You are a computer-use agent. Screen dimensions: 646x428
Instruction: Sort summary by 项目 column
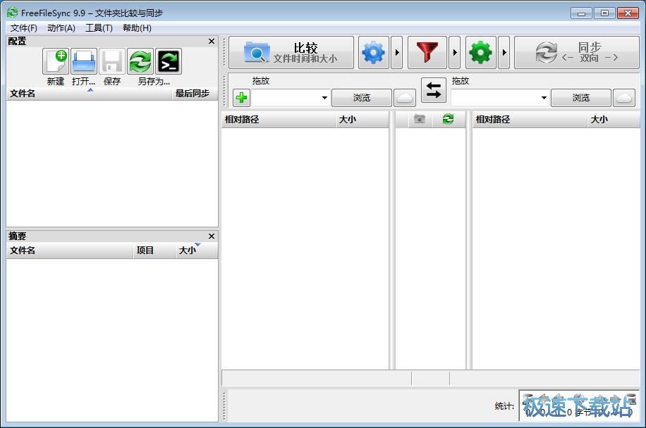pos(154,251)
